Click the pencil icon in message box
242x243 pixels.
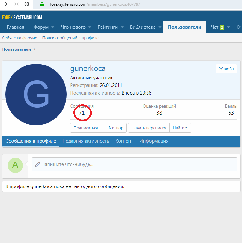[37, 164]
